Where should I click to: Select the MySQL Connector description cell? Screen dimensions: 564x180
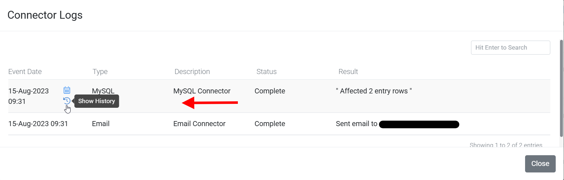point(202,91)
